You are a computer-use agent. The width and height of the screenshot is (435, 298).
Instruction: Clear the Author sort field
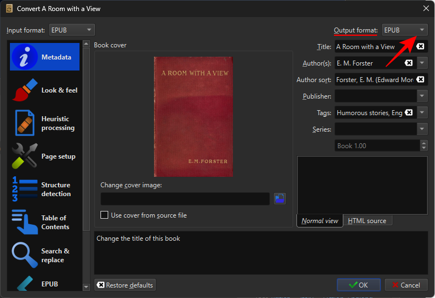coord(421,80)
